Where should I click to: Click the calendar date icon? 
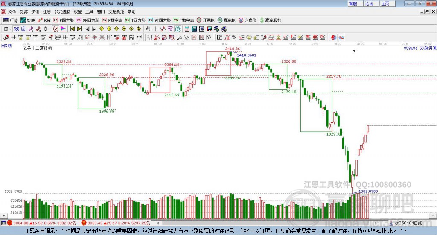point(187,29)
